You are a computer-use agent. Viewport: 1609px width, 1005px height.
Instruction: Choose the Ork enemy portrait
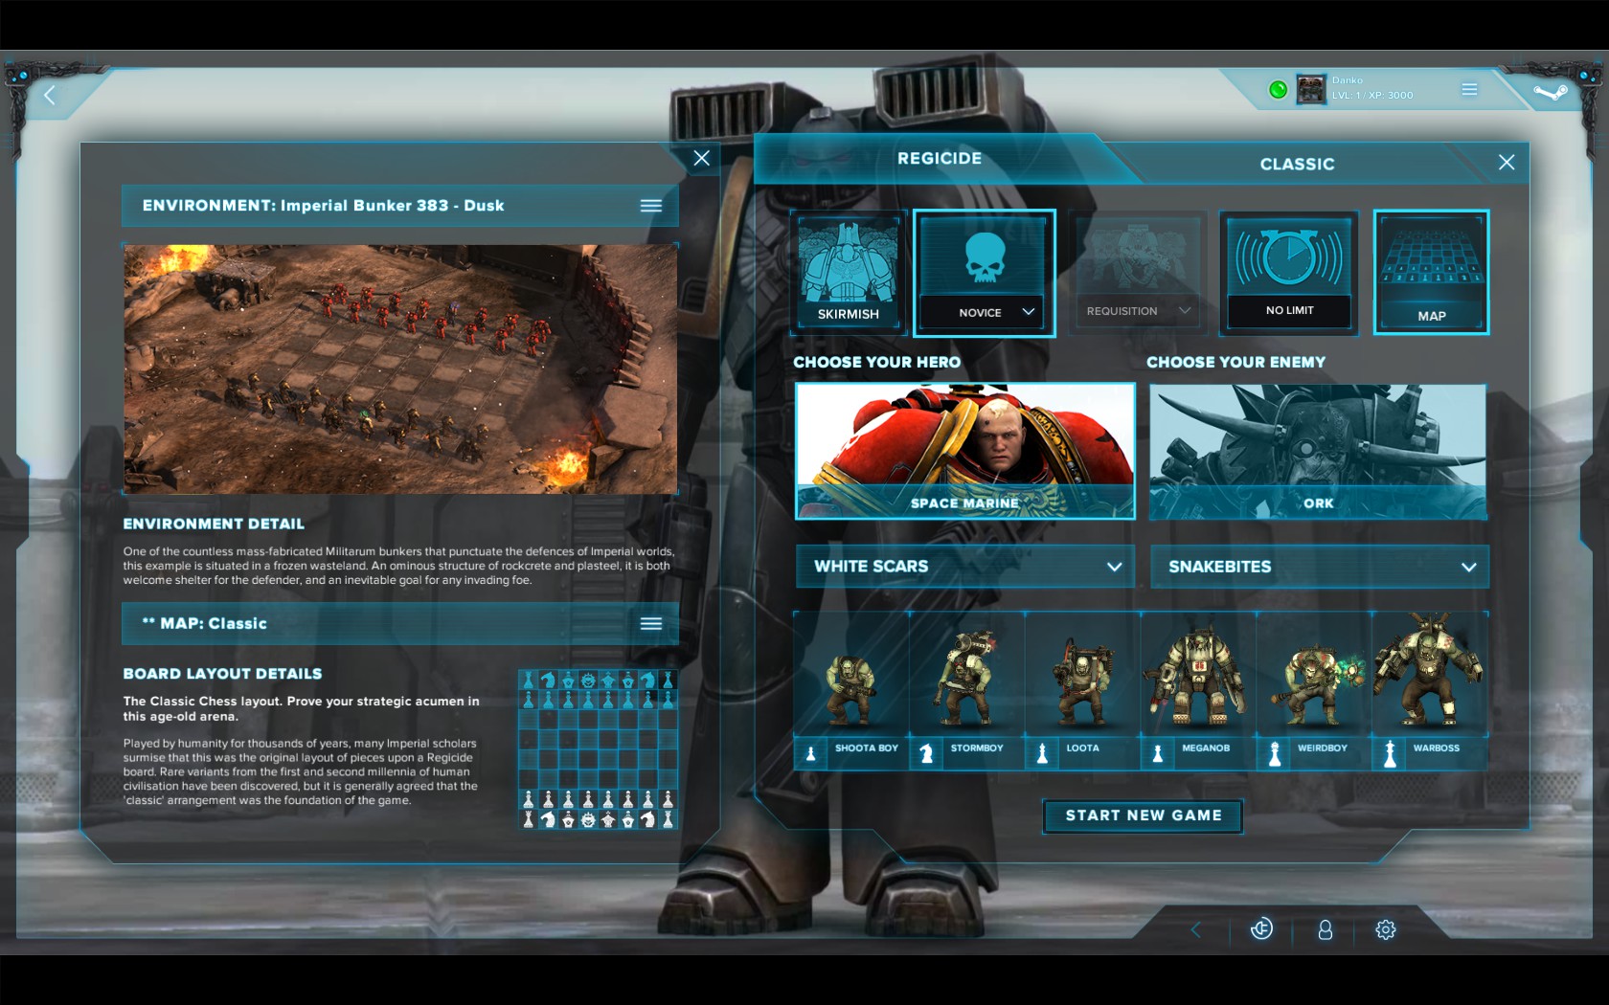click(1318, 452)
